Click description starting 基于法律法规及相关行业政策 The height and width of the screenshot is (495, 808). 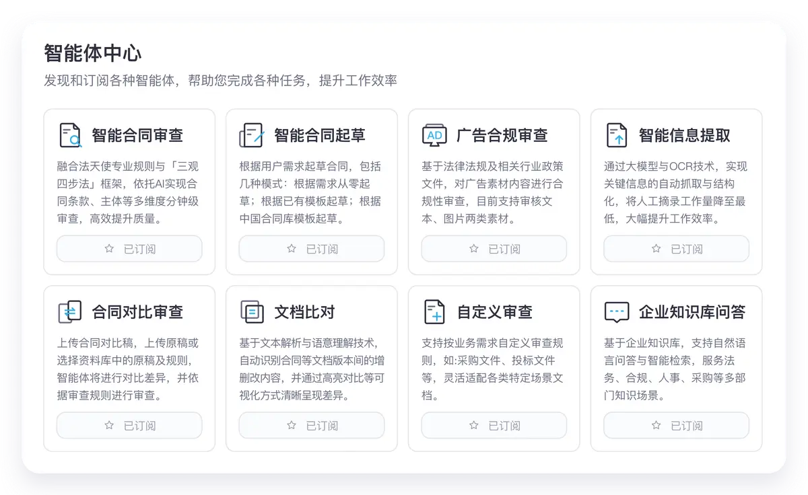(493, 192)
